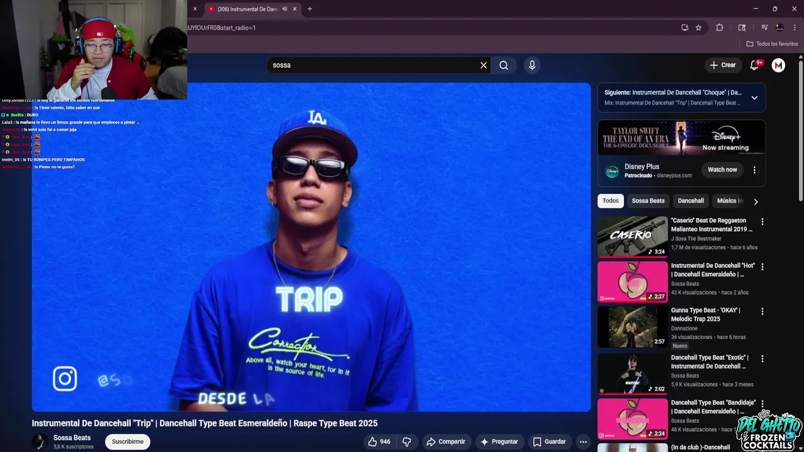Select the Música filter chip
804x452 pixels.
click(x=729, y=201)
